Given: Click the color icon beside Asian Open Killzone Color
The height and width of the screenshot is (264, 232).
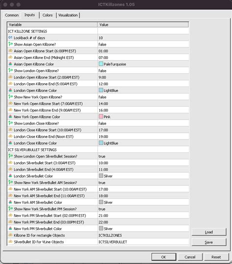Looking at the screenshot, I should coord(10,64).
